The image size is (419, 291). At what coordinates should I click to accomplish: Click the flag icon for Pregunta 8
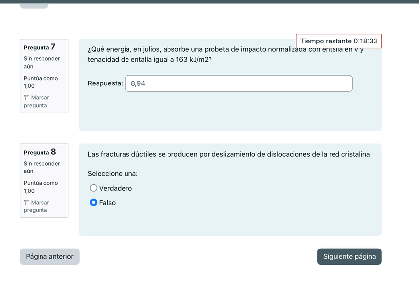(x=26, y=203)
